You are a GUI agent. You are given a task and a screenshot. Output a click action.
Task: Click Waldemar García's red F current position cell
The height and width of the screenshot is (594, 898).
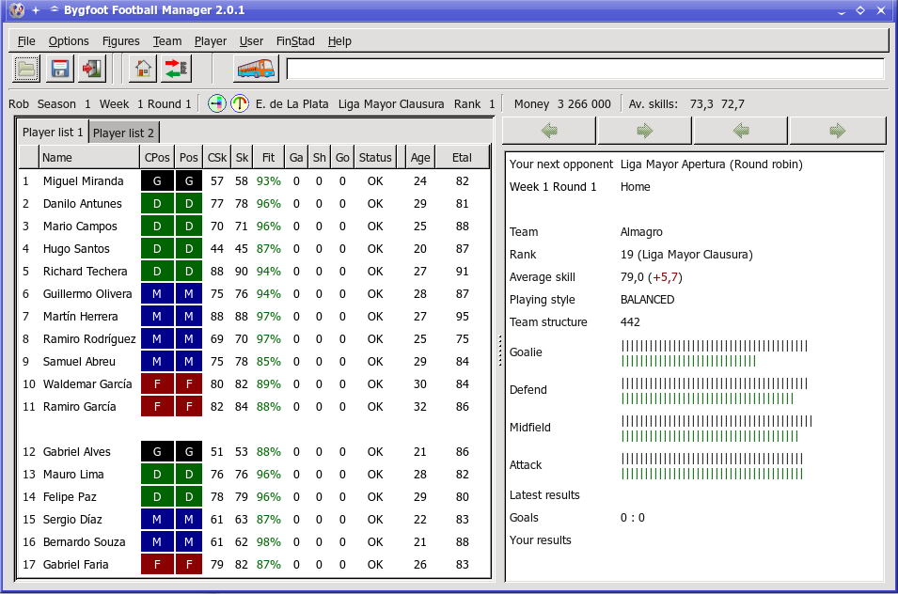(x=157, y=384)
